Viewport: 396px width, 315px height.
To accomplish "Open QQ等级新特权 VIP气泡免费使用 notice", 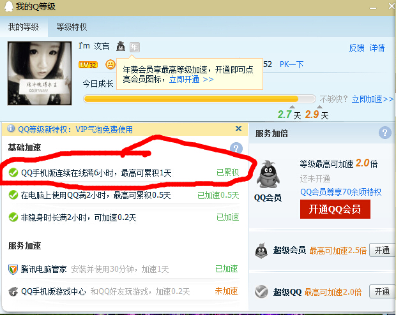I will (75, 129).
